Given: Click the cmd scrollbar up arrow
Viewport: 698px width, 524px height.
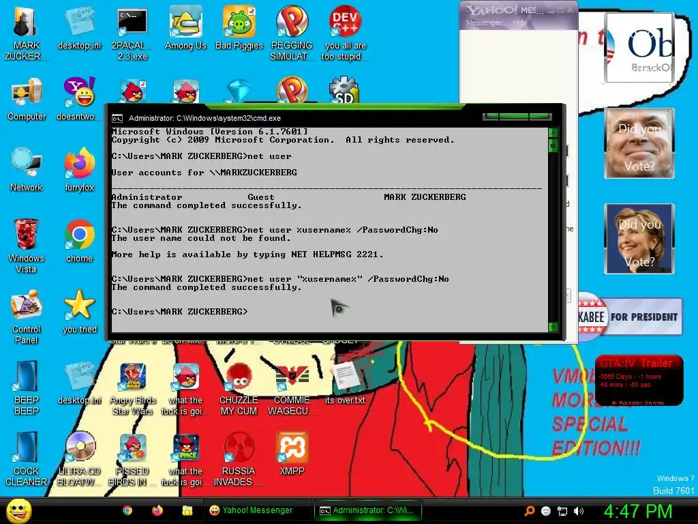Looking at the screenshot, I should click(553, 132).
